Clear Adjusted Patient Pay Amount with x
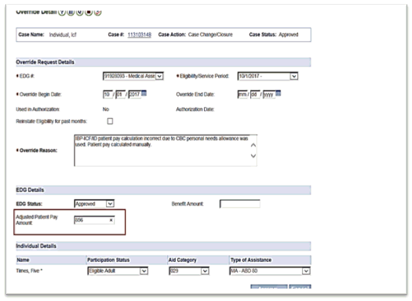The height and width of the screenshot is (301, 412). pos(111,220)
